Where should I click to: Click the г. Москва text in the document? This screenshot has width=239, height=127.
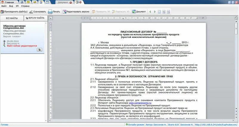[103, 43]
